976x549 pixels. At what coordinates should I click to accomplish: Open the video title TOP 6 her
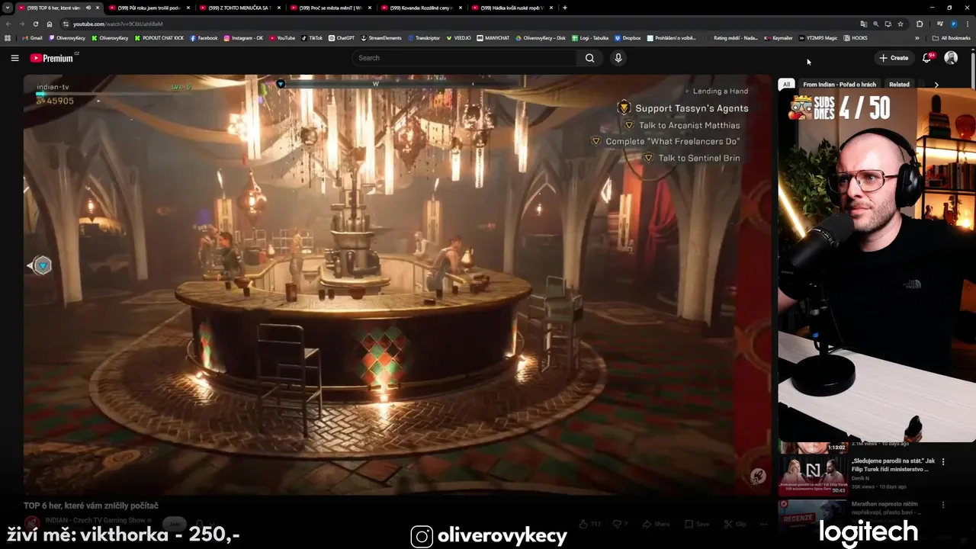pyautogui.click(x=91, y=506)
